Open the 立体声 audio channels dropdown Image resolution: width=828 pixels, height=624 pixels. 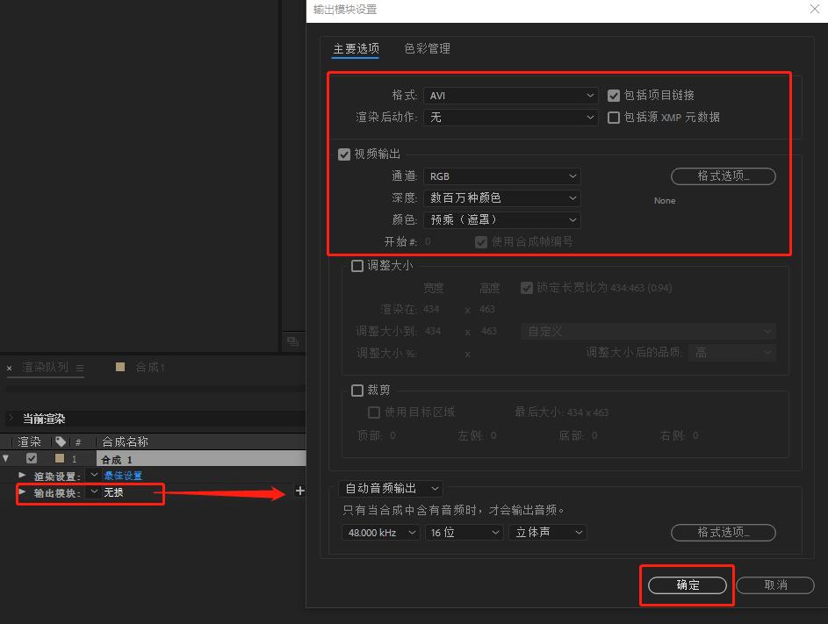click(x=547, y=533)
